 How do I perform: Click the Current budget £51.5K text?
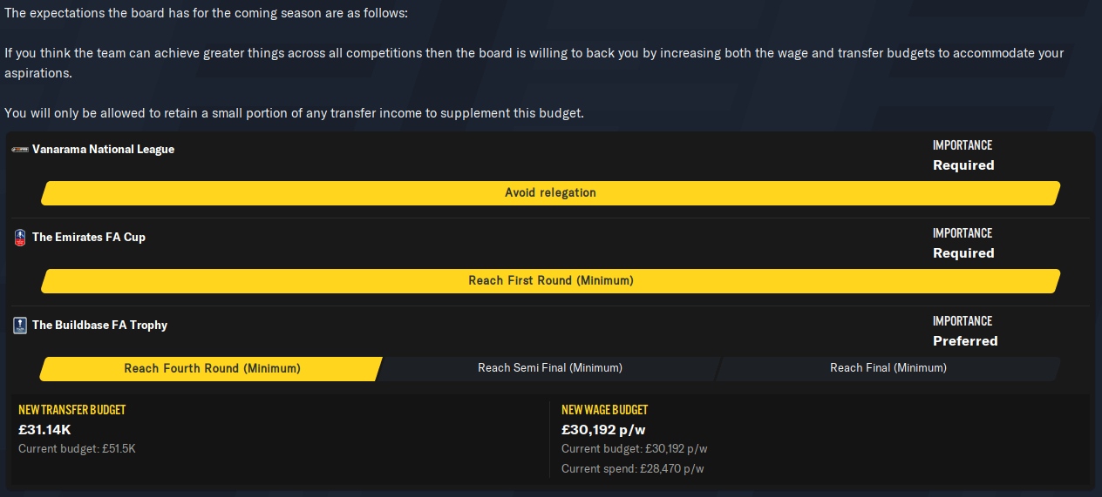[77, 449]
